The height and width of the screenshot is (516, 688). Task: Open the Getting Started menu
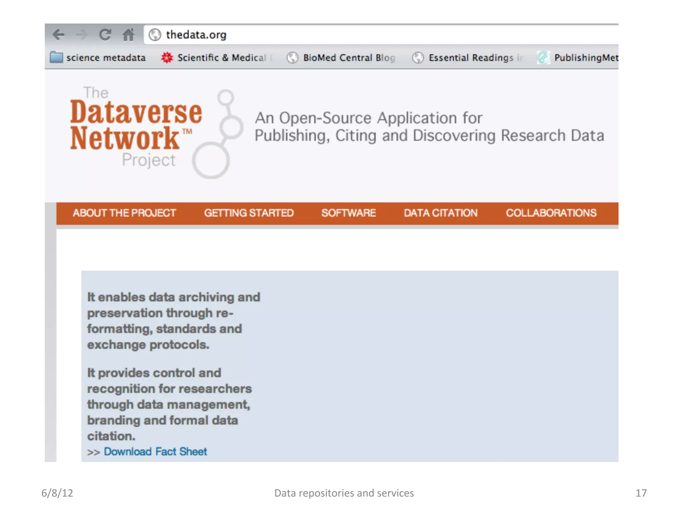tap(249, 213)
